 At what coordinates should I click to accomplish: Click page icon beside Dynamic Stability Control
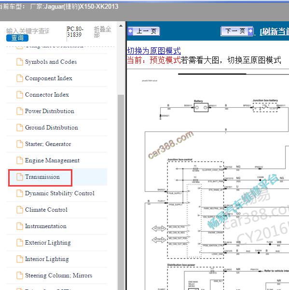pos(20,193)
